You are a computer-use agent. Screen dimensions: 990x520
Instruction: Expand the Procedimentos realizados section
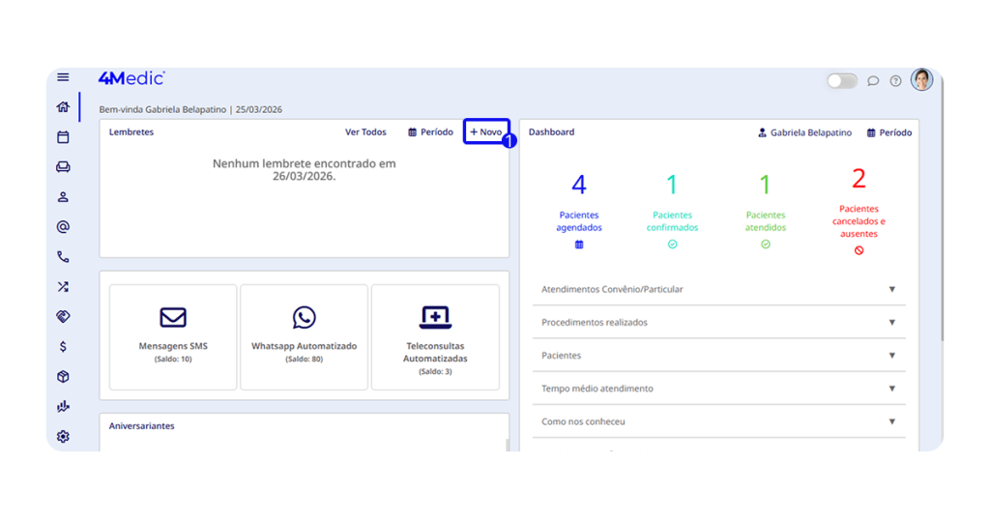718,322
